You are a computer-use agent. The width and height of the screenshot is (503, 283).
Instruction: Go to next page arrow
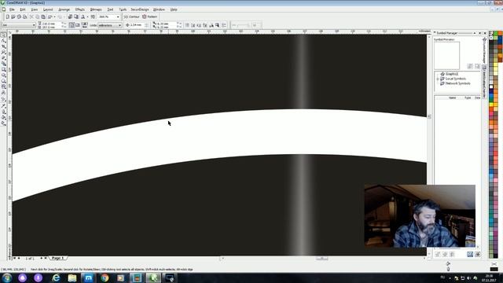[x=42, y=258]
